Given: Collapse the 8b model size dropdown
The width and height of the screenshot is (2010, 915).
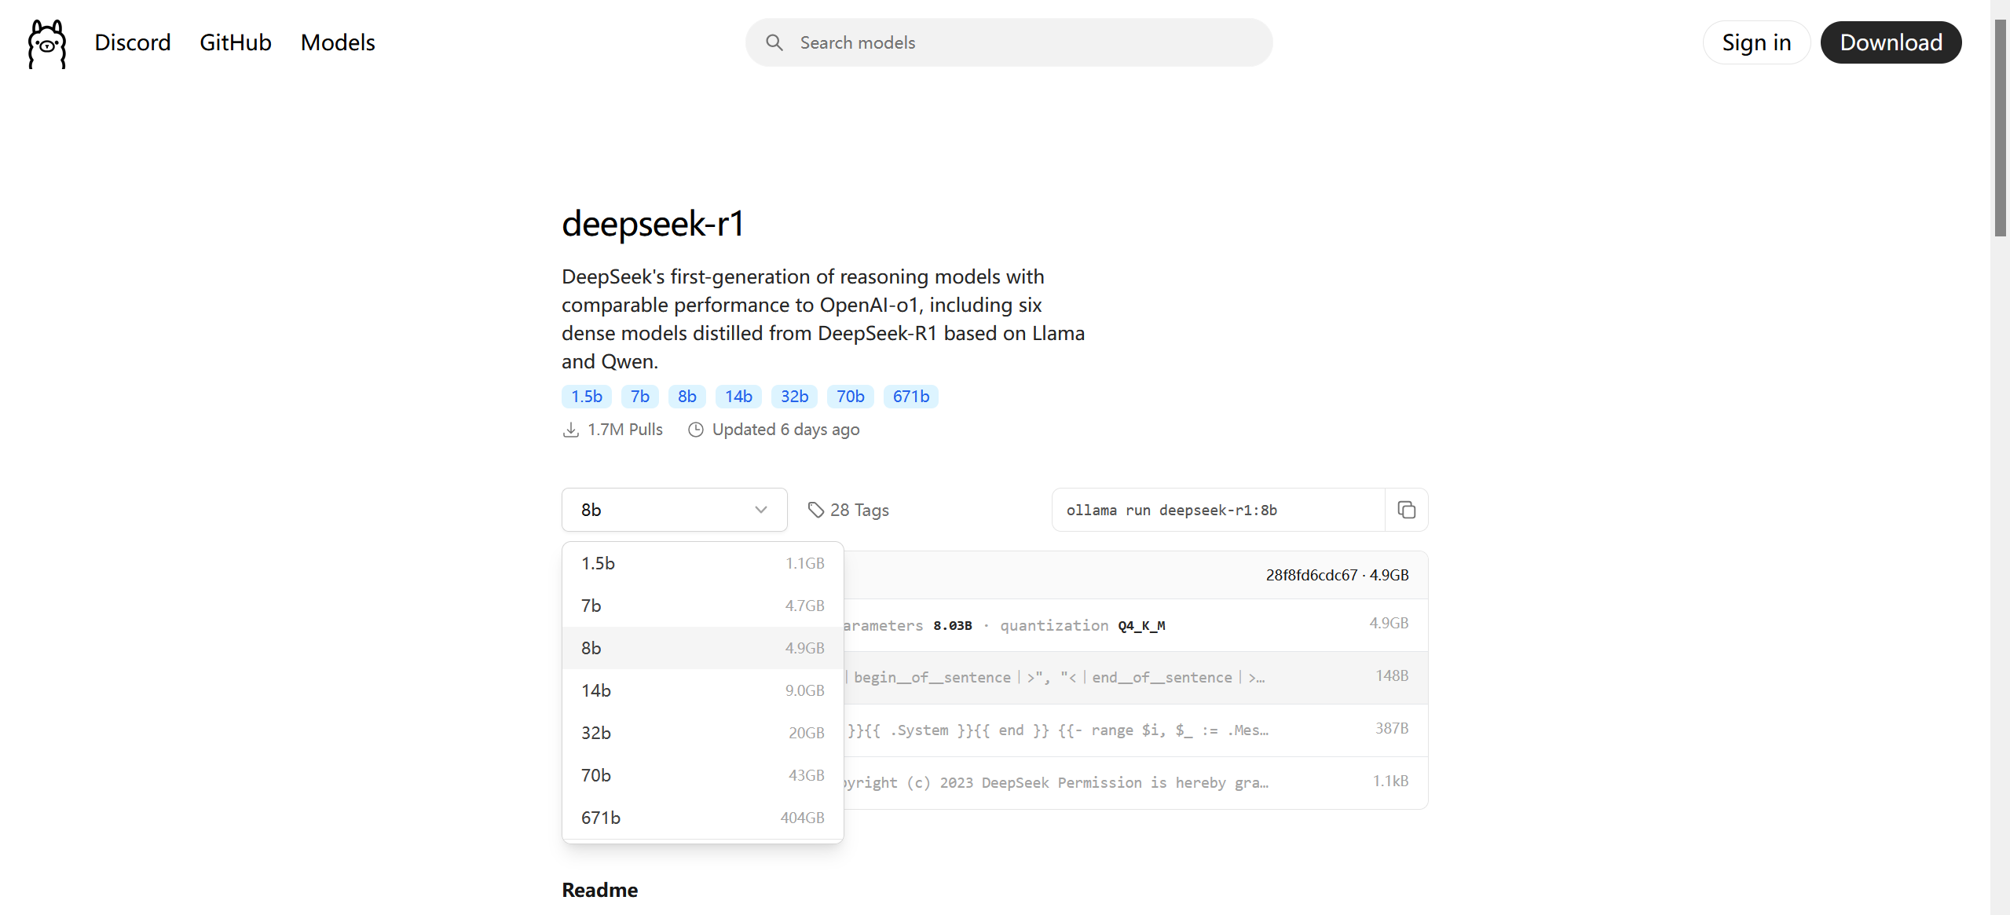Looking at the screenshot, I should [674, 510].
